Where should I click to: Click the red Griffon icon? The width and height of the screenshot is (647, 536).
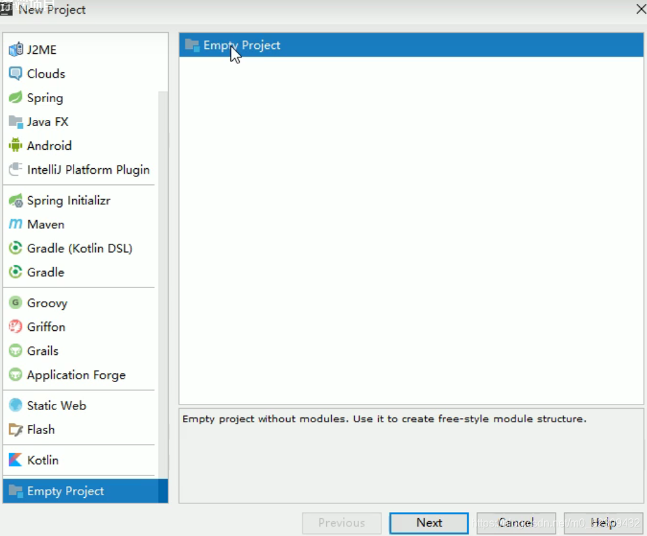(16, 327)
